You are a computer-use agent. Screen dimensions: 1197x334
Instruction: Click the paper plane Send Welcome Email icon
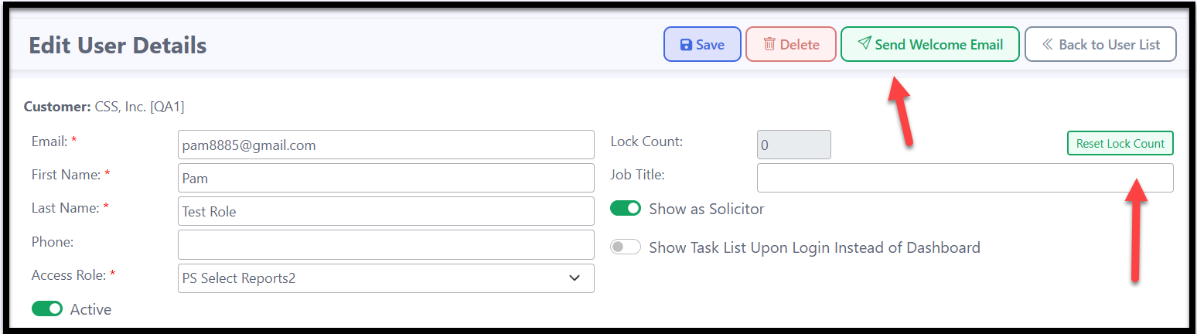coord(864,43)
